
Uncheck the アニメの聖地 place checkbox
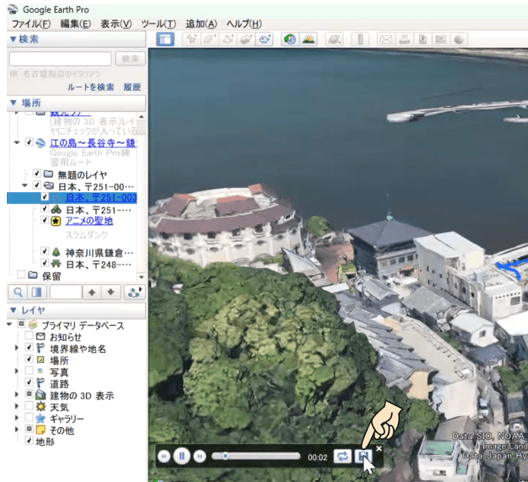(46, 221)
